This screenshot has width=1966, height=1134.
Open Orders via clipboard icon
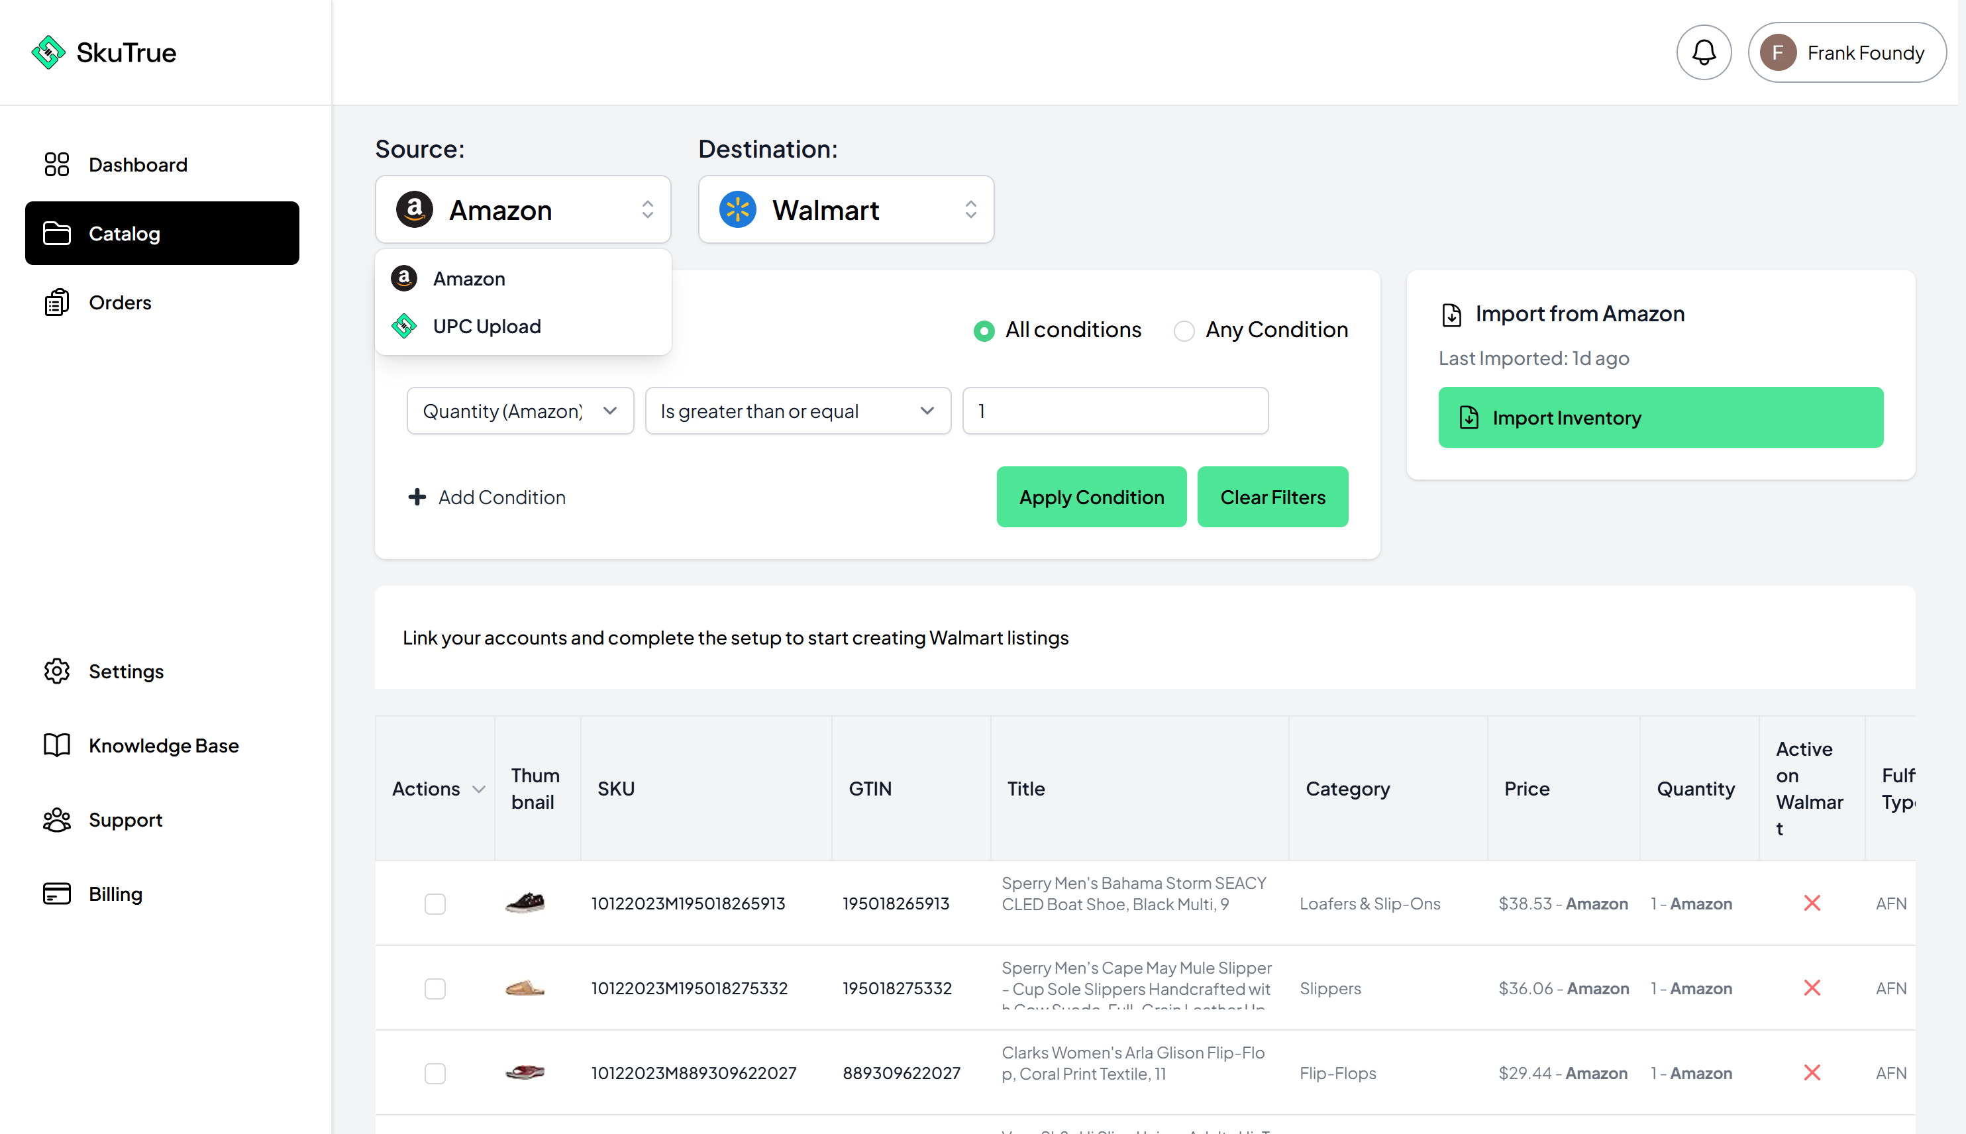(x=56, y=302)
